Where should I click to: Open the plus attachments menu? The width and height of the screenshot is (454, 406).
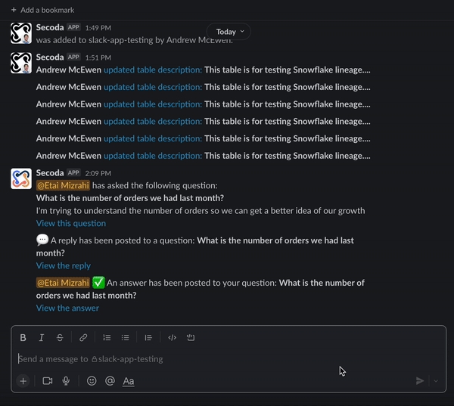pyautogui.click(x=23, y=381)
